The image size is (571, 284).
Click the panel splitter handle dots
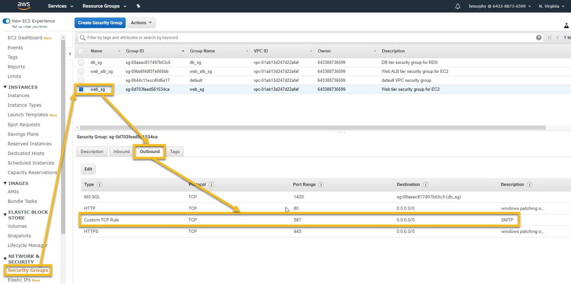pos(341,132)
